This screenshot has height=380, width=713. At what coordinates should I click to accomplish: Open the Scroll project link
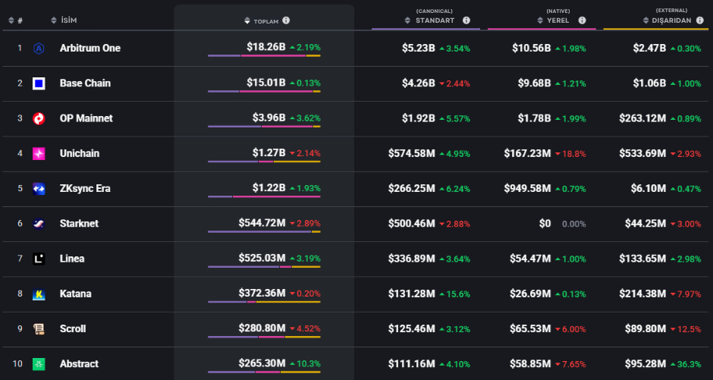pyautogui.click(x=73, y=328)
